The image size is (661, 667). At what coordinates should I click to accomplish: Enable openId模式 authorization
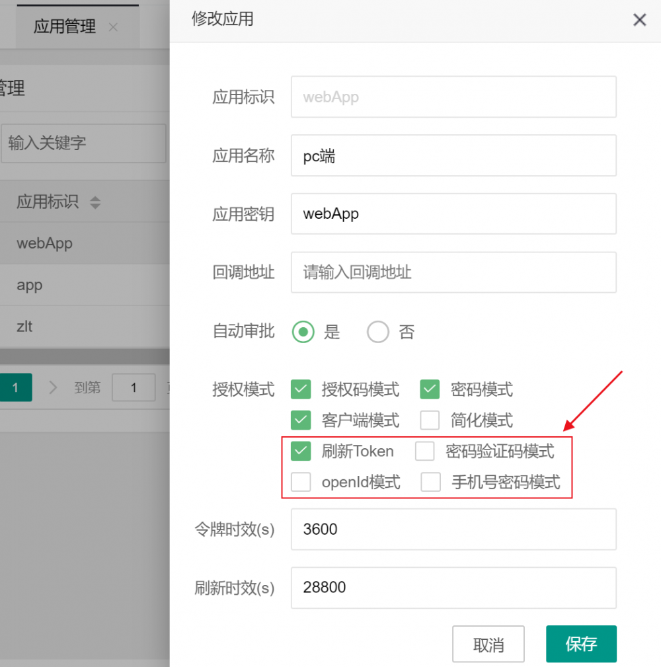[x=301, y=482]
